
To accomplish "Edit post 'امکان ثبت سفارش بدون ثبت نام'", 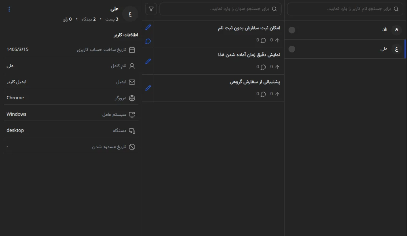I will (148, 27).
